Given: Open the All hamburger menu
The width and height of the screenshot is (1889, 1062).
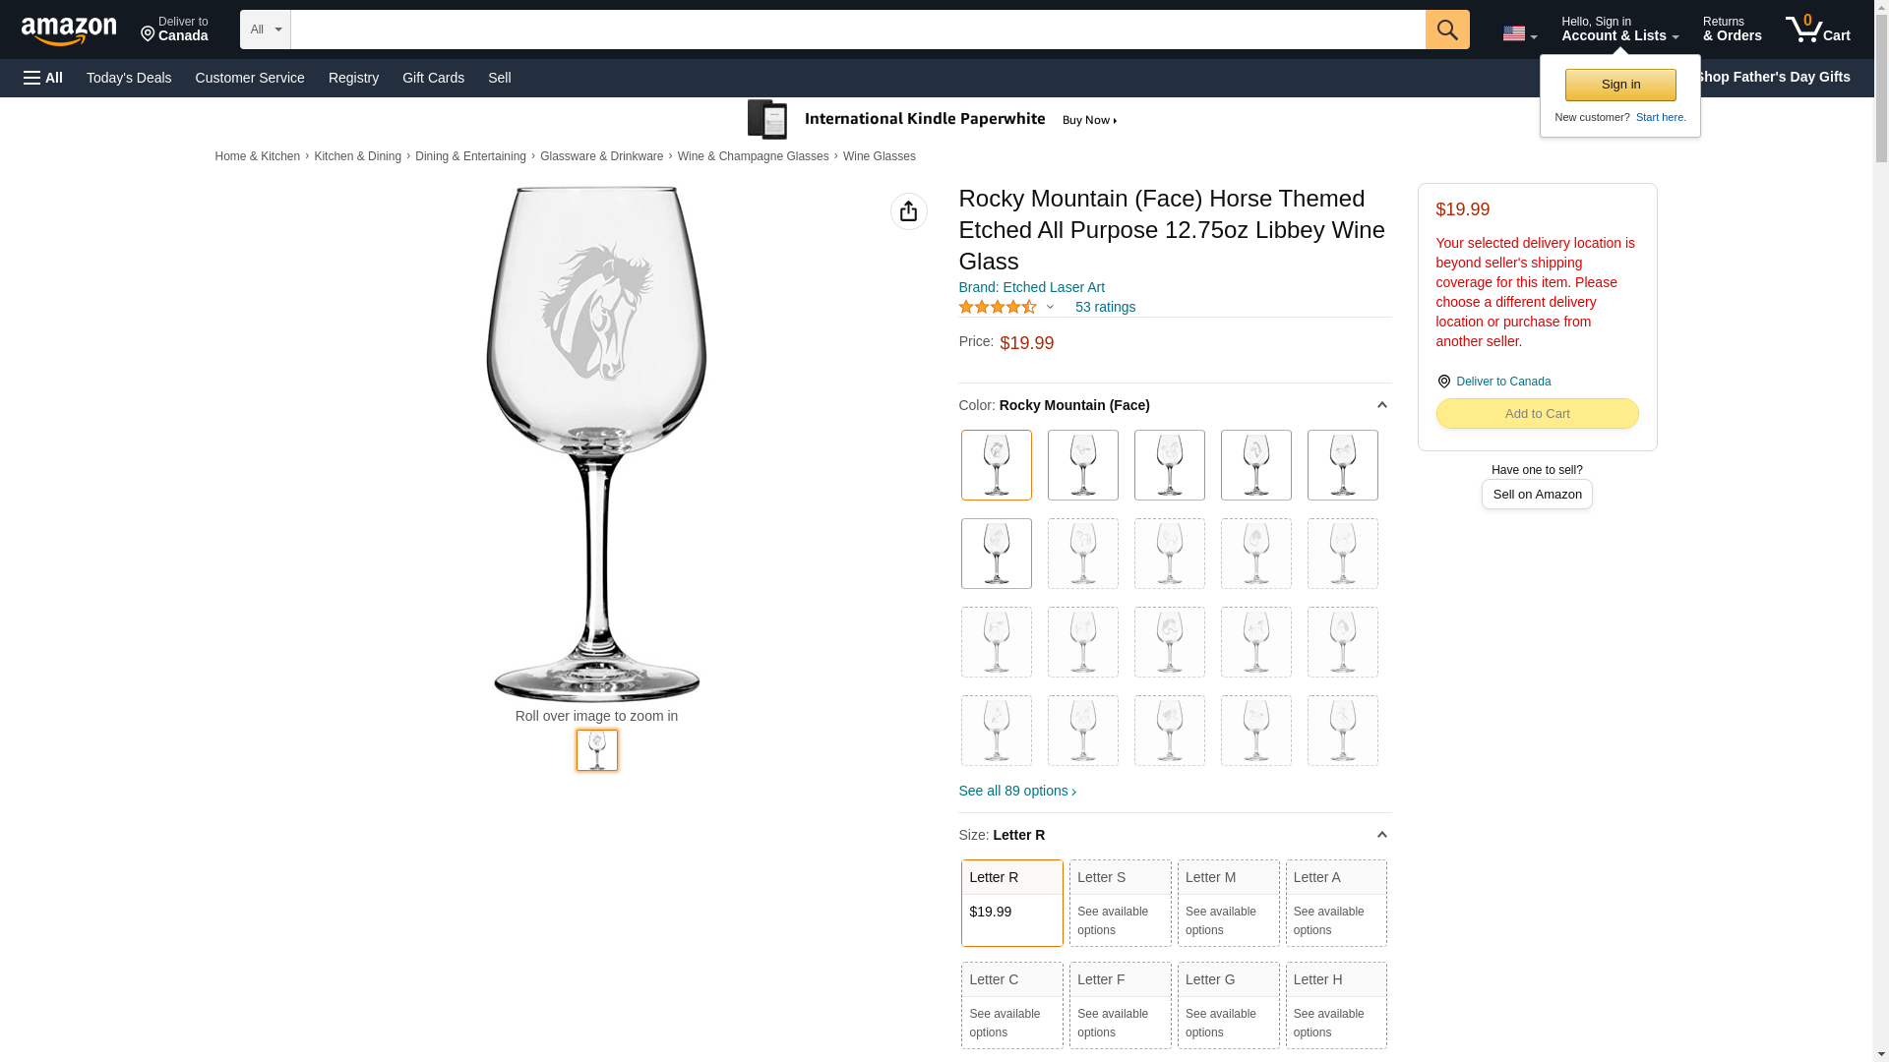Looking at the screenshot, I should pos(43,78).
